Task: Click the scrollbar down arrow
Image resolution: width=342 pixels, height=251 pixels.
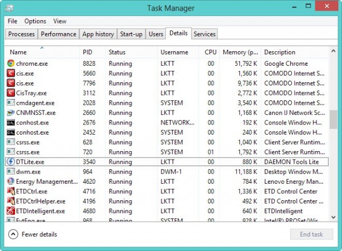Action: pos(333,217)
